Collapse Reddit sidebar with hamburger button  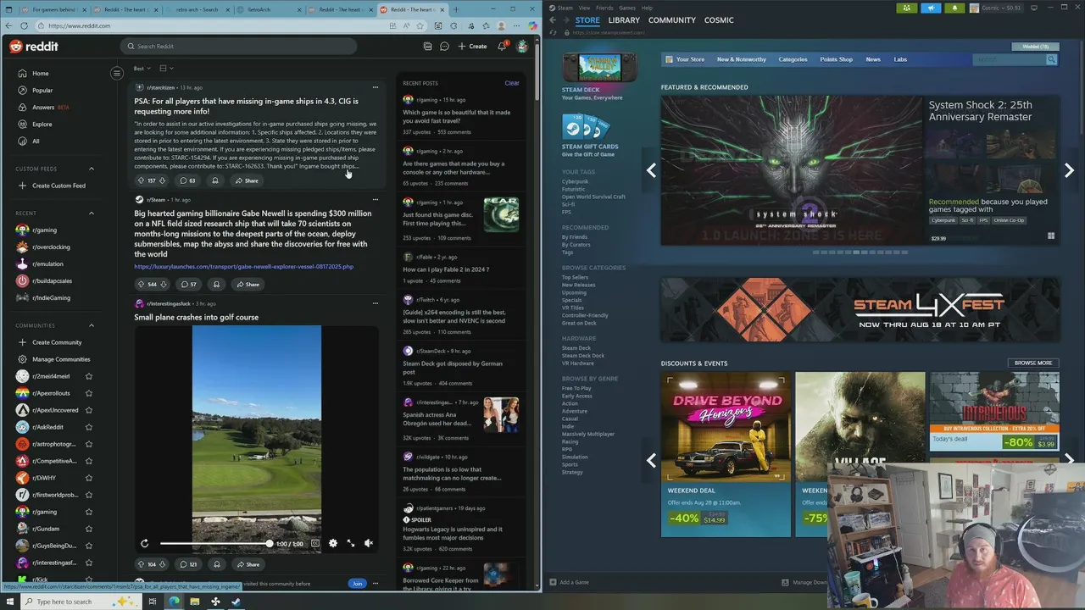click(117, 73)
